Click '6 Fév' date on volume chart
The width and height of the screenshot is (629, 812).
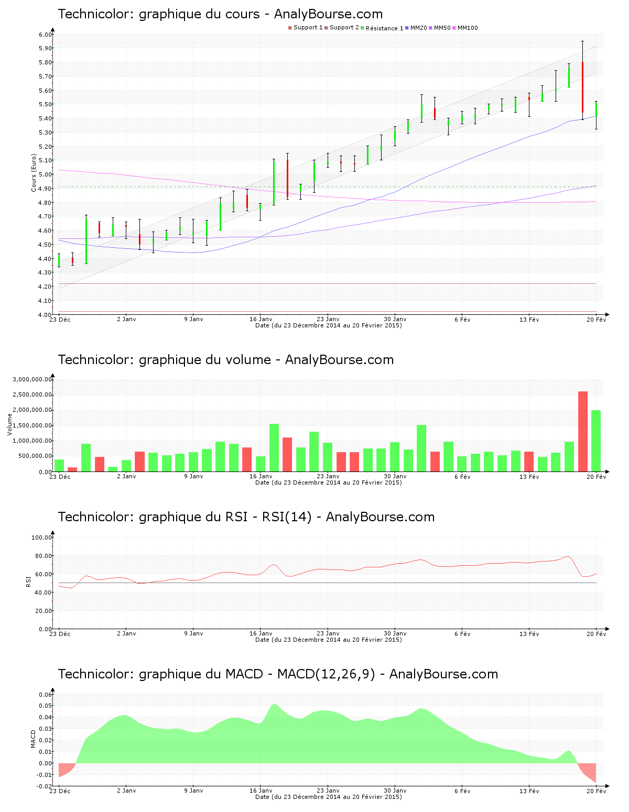462,476
